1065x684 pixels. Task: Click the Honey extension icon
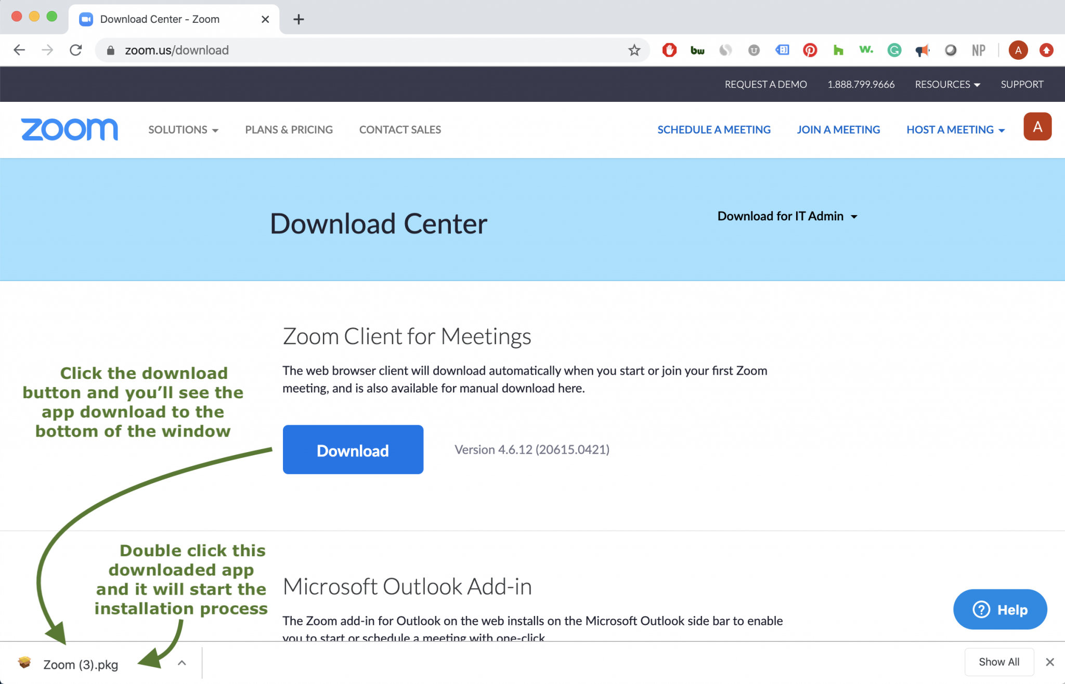pyautogui.click(x=838, y=50)
